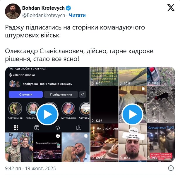Play the left Instagram profile video
The width and height of the screenshot is (180, 178).
[x=47, y=114]
